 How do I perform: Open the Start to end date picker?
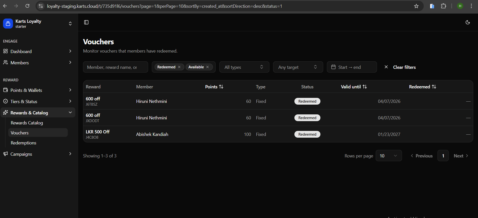[352, 67]
